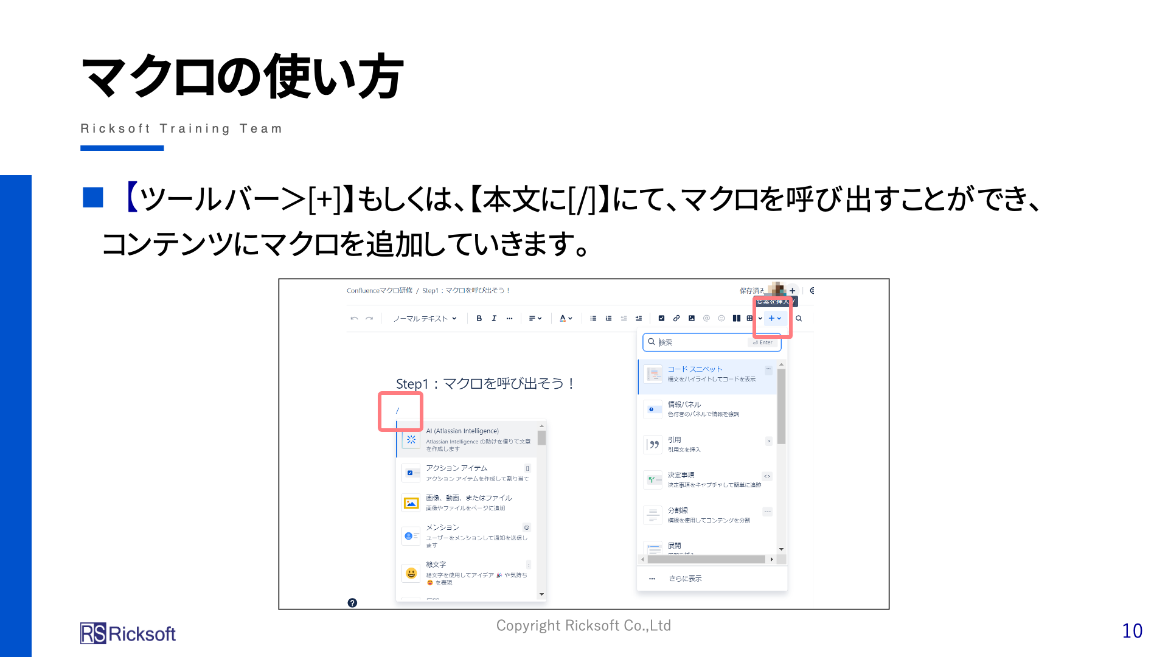The image size is (1168, 657).
Task: Click the insert menu horizontal scroll left arrow
Action: 642,560
